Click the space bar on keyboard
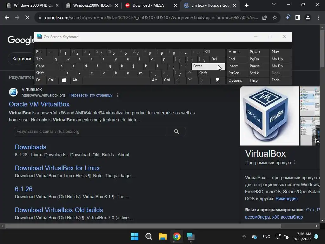Viewport: 325px width, 244px height. [x=116, y=80]
